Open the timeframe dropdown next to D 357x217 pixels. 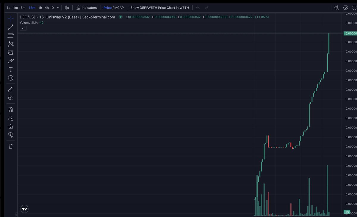(x=58, y=7)
